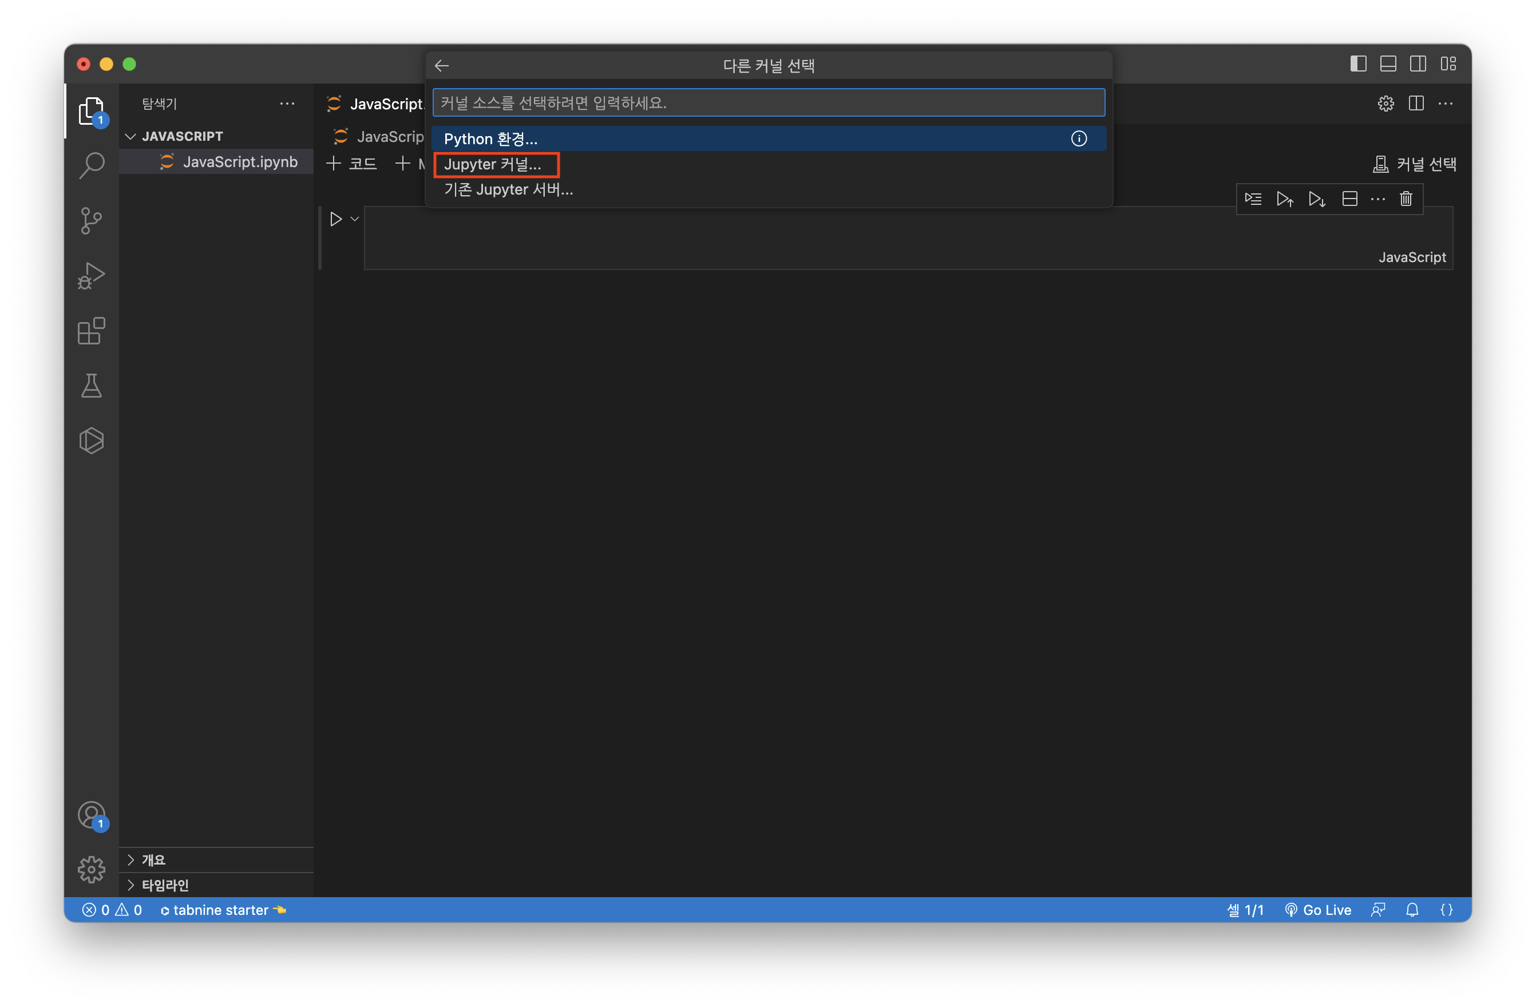
Task: Select the Jupyter 커널... option
Action: coord(492,165)
